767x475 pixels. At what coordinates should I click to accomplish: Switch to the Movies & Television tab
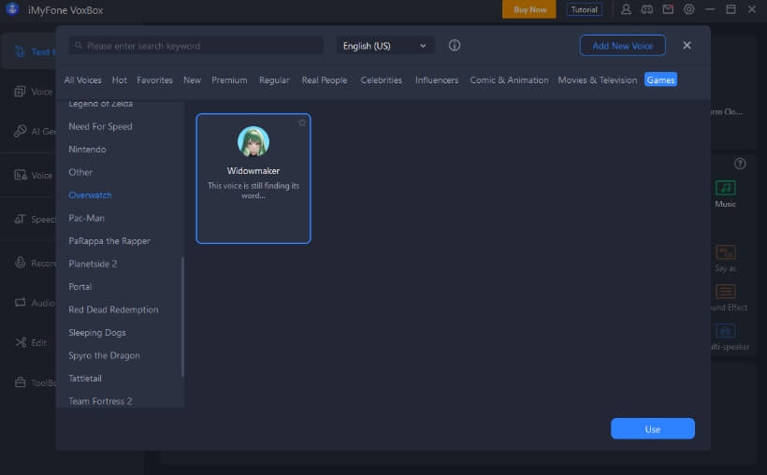click(x=598, y=79)
